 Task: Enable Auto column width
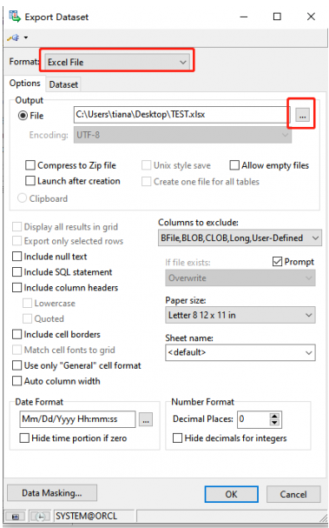[16, 381]
